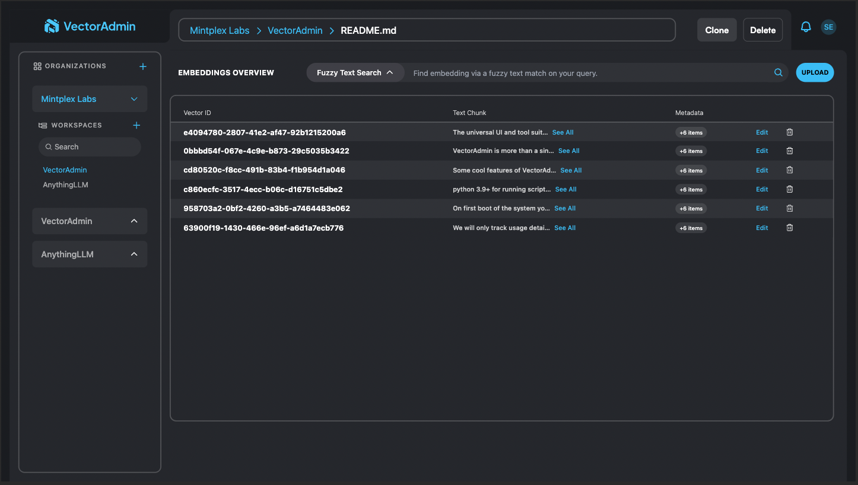Open +6 items metadata for 63900f19 row
This screenshot has height=485, width=858.
click(x=691, y=228)
